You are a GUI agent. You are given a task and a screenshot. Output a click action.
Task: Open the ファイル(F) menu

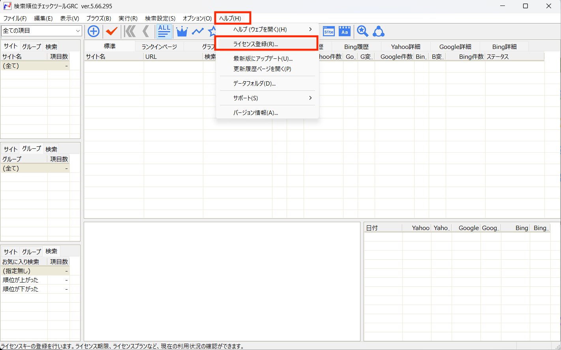click(15, 18)
